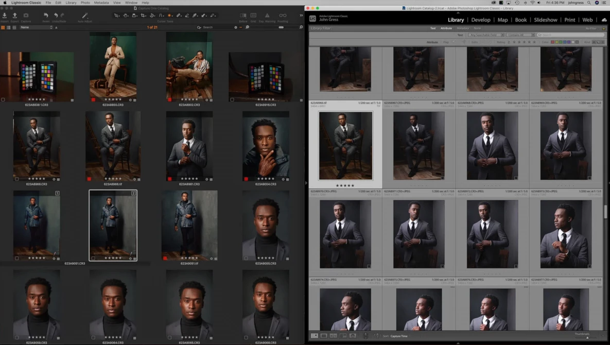Screen dimensions: 610x345
Task: Select the pointer cursor tool
Action: pos(117,15)
